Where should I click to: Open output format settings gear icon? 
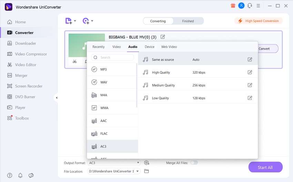click(x=146, y=163)
